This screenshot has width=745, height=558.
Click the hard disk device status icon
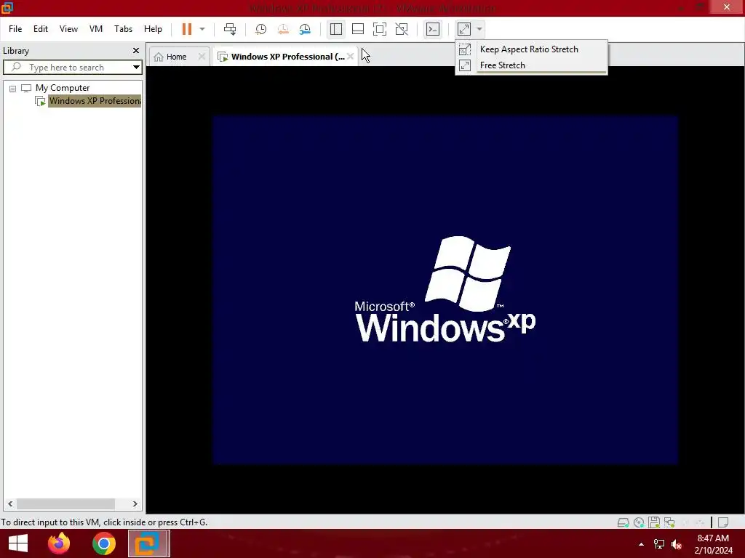(624, 522)
